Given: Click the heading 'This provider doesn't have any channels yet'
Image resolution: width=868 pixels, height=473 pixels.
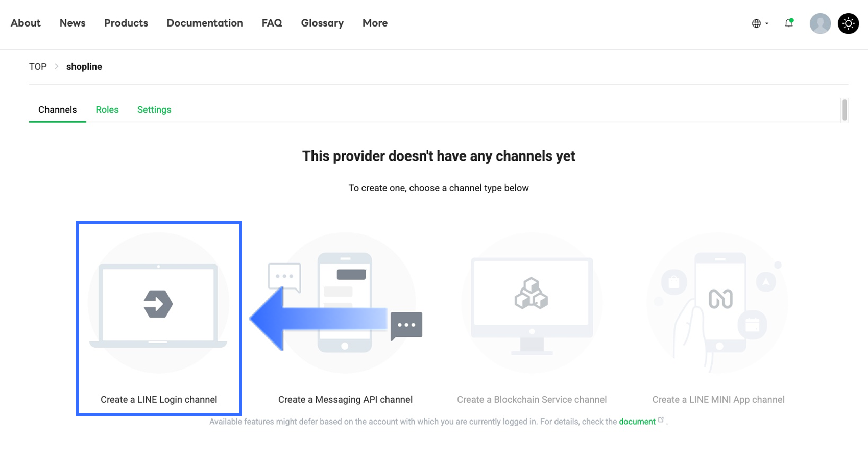Looking at the screenshot, I should click(x=439, y=156).
